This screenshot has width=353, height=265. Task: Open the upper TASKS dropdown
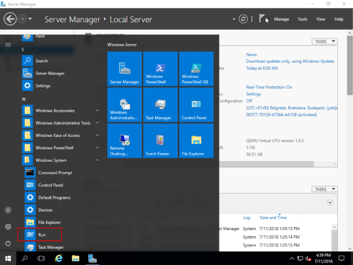point(324,42)
